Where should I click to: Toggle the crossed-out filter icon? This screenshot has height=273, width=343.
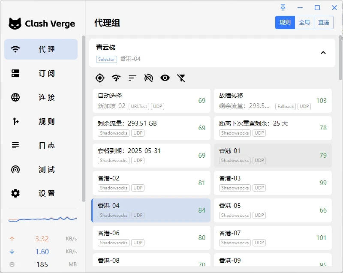[181, 78]
